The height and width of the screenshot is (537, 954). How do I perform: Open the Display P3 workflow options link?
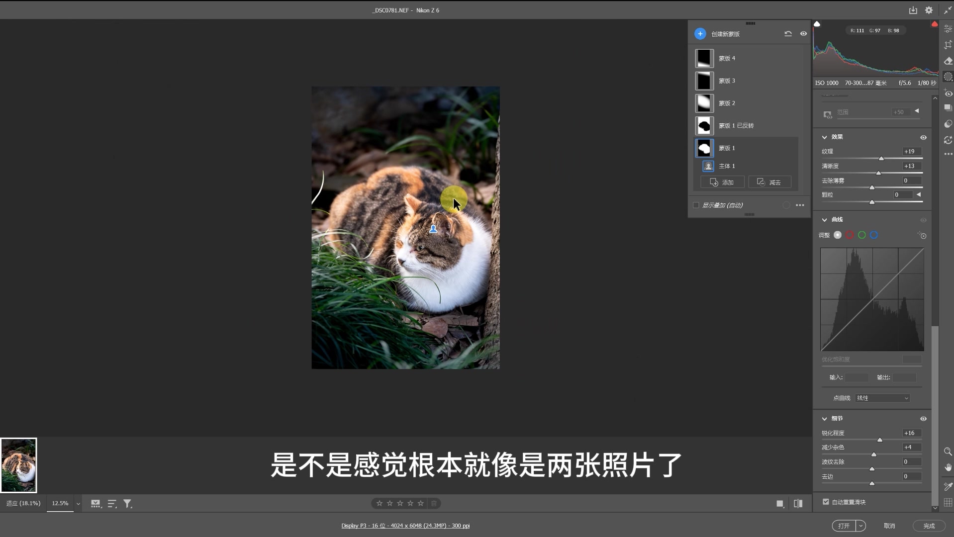point(405,525)
